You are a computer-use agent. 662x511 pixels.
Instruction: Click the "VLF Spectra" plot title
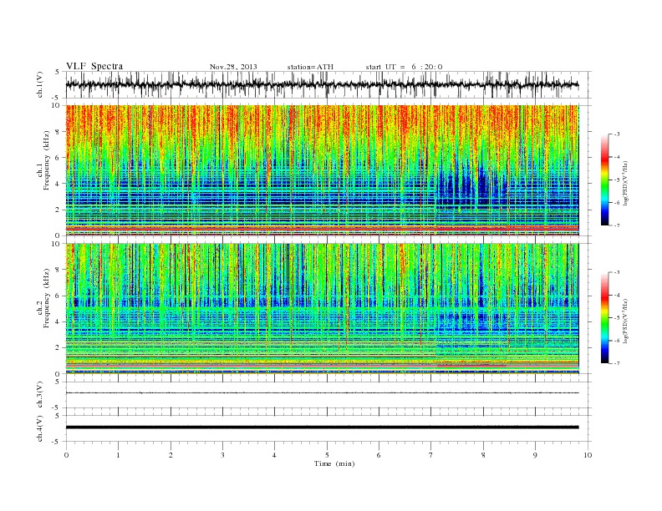94,66
